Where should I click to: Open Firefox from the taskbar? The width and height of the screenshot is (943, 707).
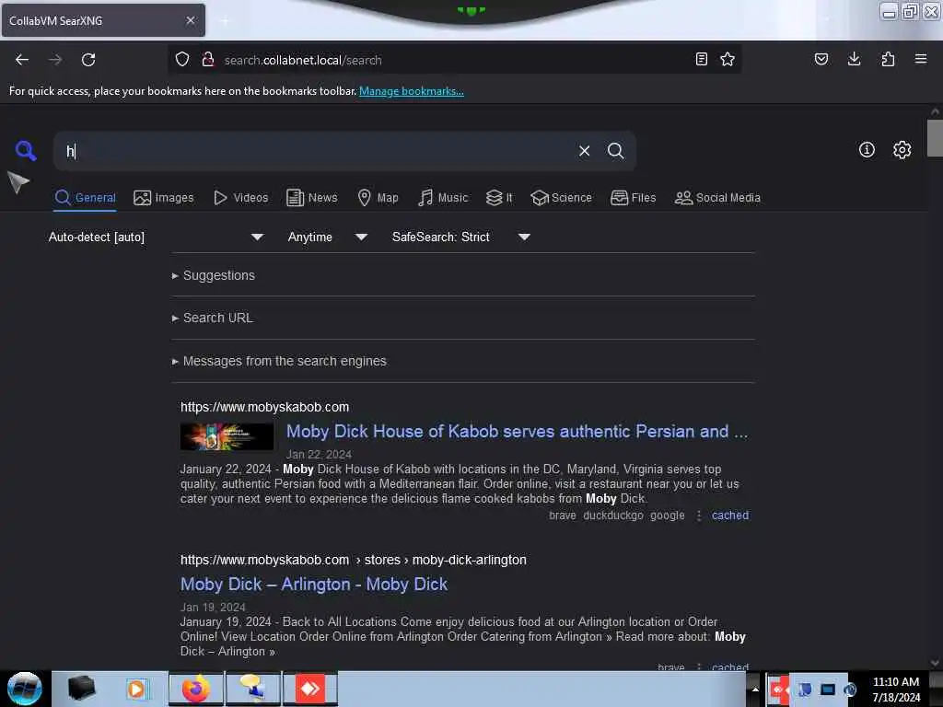[196, 689]
